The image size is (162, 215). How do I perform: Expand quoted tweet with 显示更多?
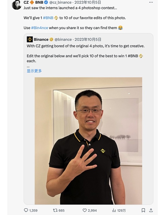point(34,71)
